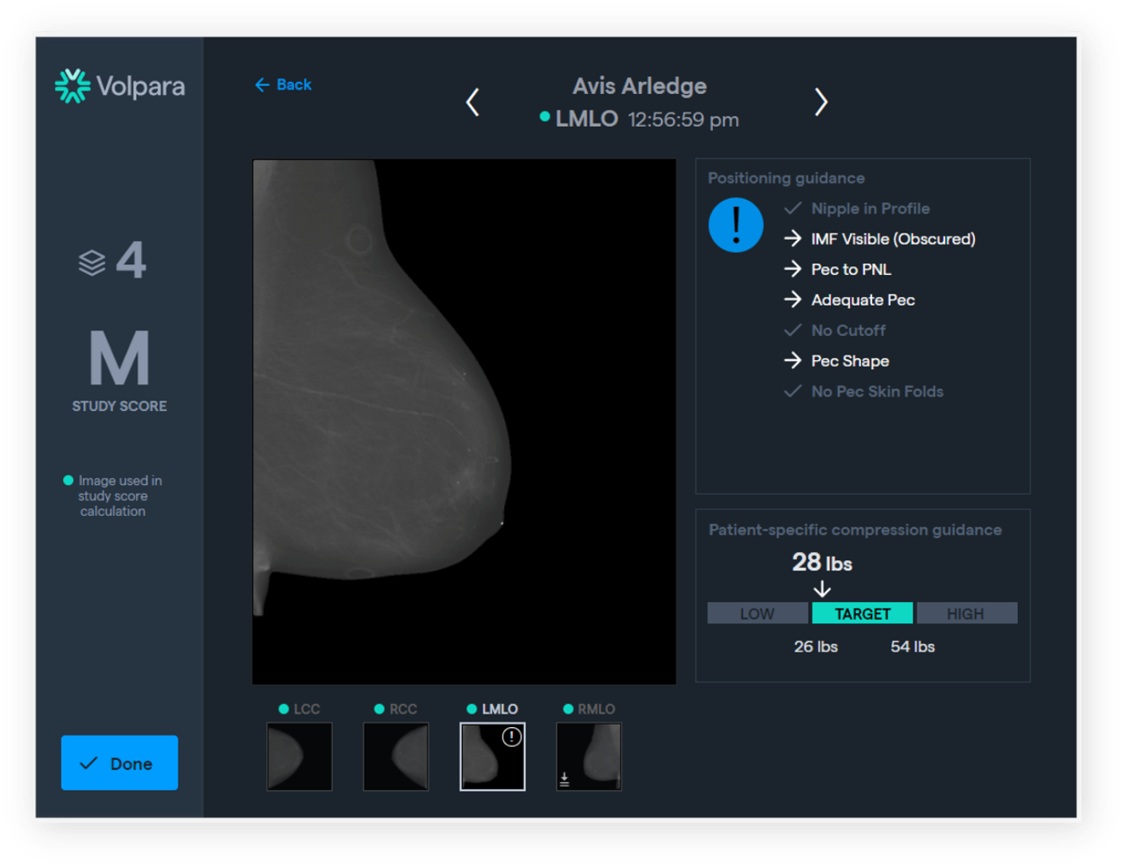Click the Back link
The height and width of the screenshot is (865, 1123).
tap(283, 84)
